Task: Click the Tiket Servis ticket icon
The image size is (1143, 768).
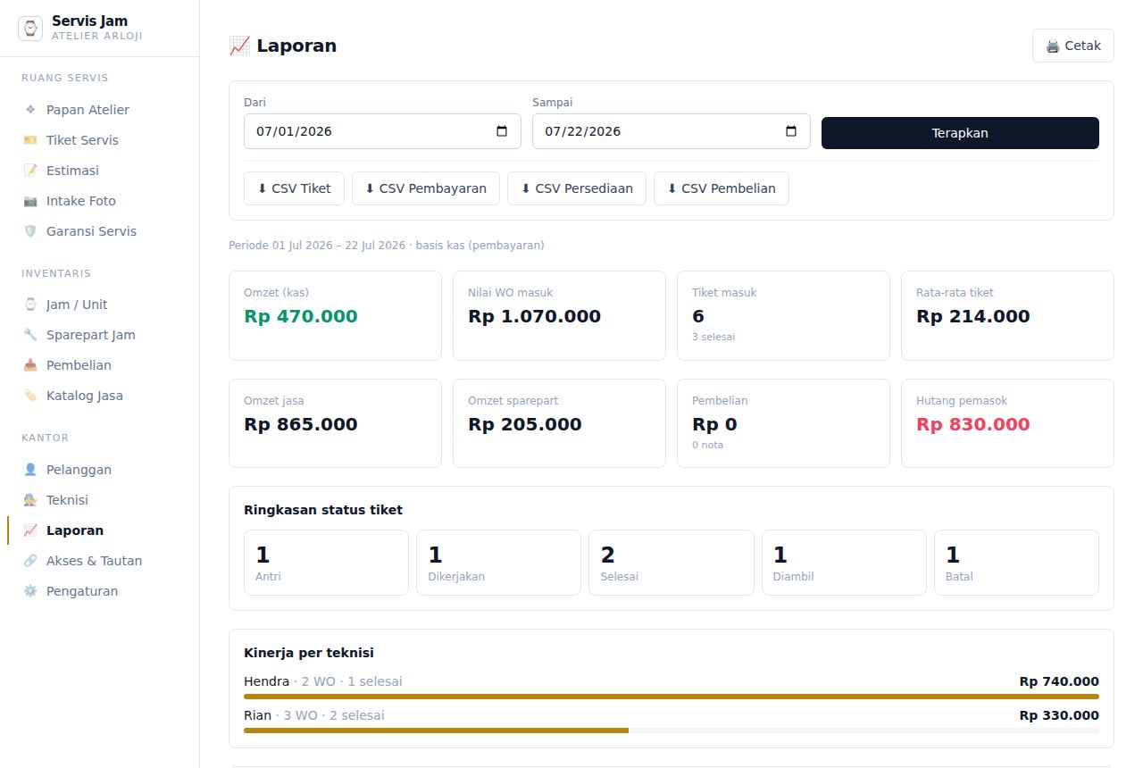Action: coord(30,140)
